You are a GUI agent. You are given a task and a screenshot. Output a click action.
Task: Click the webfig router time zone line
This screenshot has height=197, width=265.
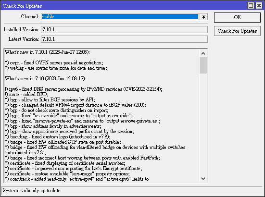[x=56, y=68]
